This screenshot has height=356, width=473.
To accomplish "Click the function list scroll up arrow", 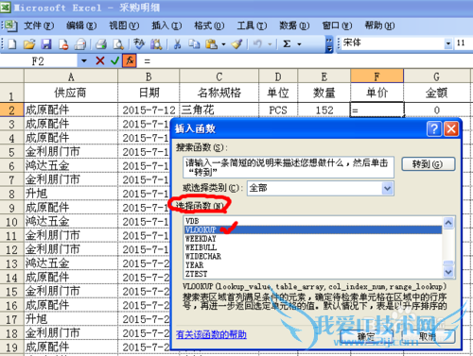I will pyautogui.click(x=448, y=223).
